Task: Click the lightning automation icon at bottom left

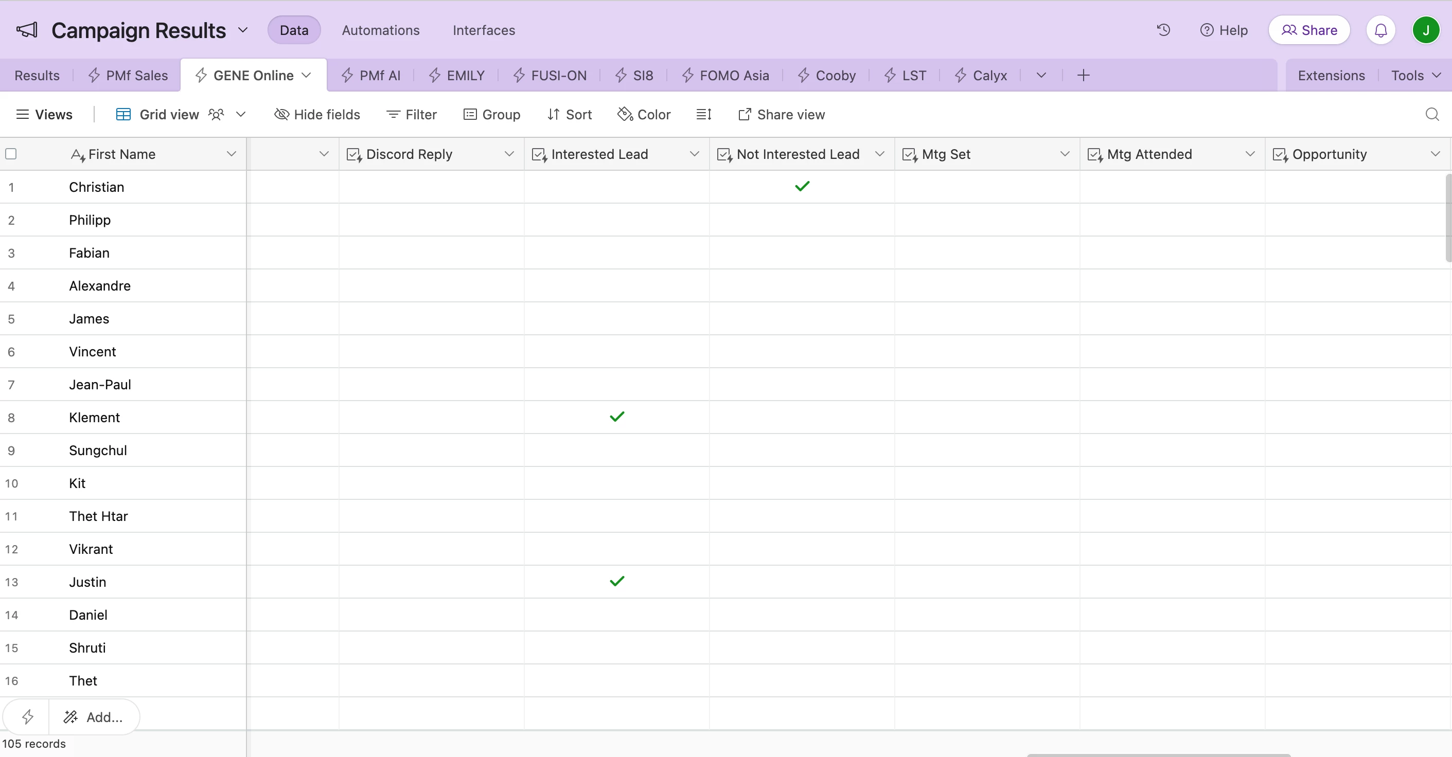Action: tap(27, 716)
